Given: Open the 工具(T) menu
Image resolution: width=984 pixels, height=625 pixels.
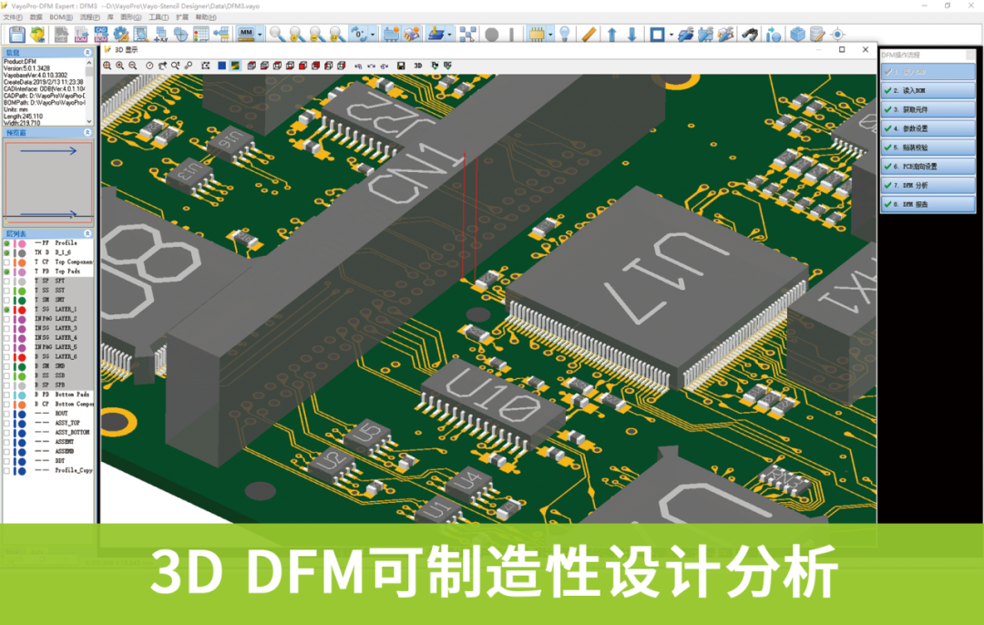Looking at the screenshot, I should (x=159, y=17).
